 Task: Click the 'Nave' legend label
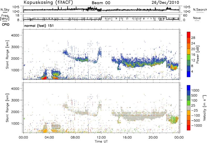coord(197,18)
